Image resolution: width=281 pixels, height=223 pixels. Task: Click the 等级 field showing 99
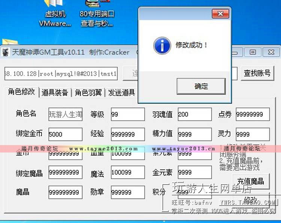[x=128, y=114]
